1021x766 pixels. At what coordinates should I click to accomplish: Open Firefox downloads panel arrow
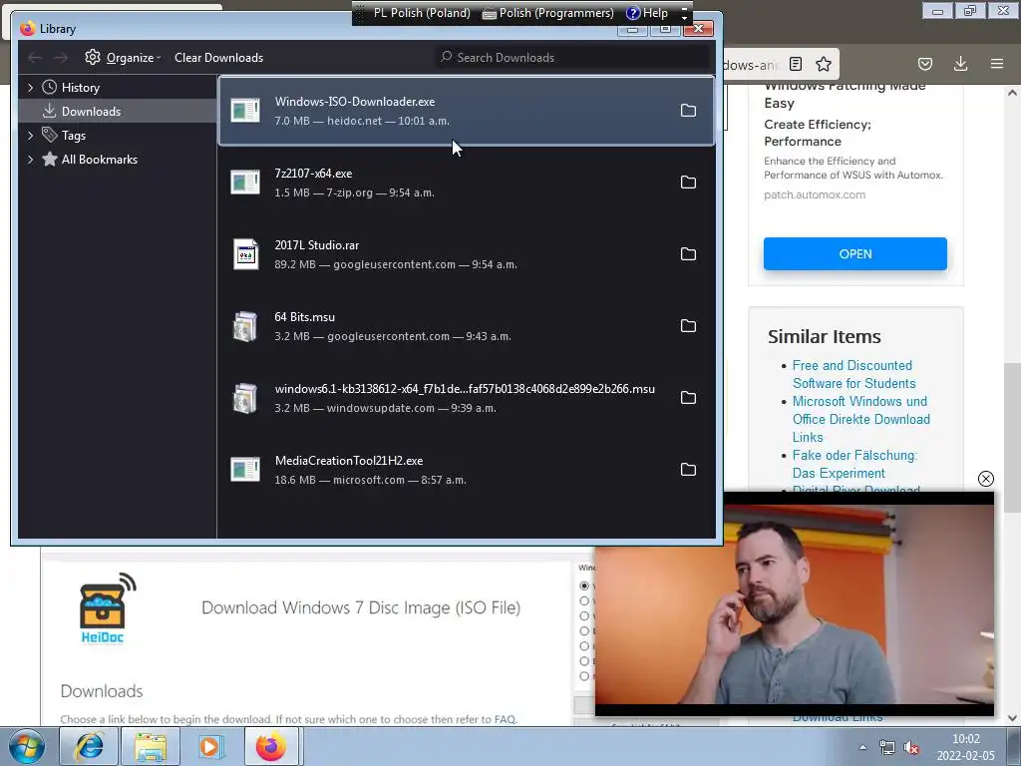coord(960,64)
